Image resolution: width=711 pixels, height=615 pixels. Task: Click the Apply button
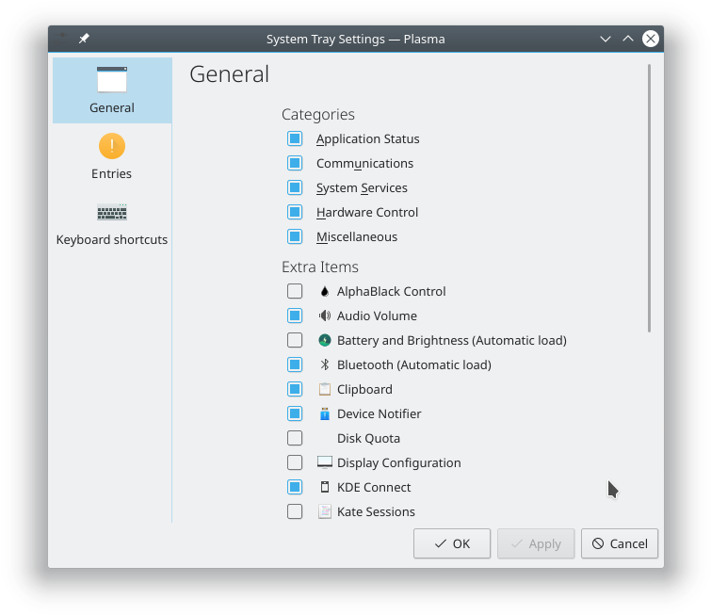tap(536, 543)
